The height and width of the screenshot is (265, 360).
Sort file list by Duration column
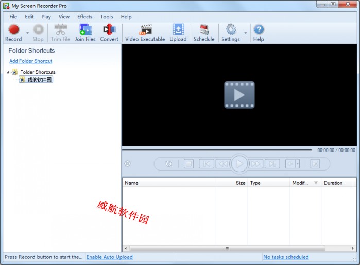click(337, 183)
